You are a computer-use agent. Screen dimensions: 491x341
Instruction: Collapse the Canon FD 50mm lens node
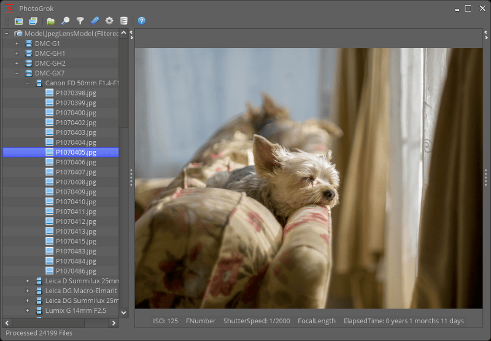point(27,83)
